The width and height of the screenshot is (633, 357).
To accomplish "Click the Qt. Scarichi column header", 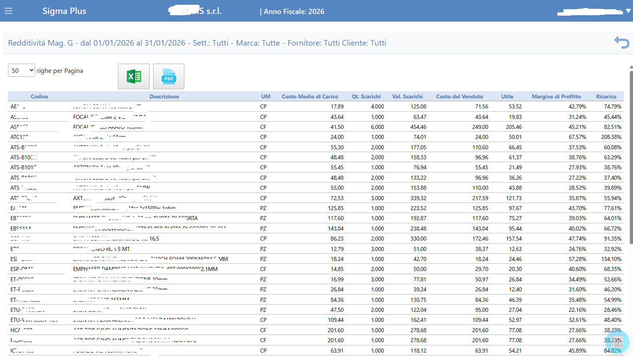I will click(366, 96).
